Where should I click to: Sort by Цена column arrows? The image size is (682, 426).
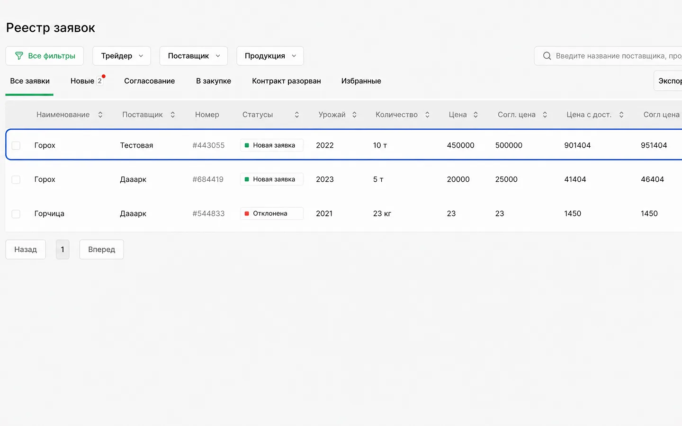click(476, 115)
